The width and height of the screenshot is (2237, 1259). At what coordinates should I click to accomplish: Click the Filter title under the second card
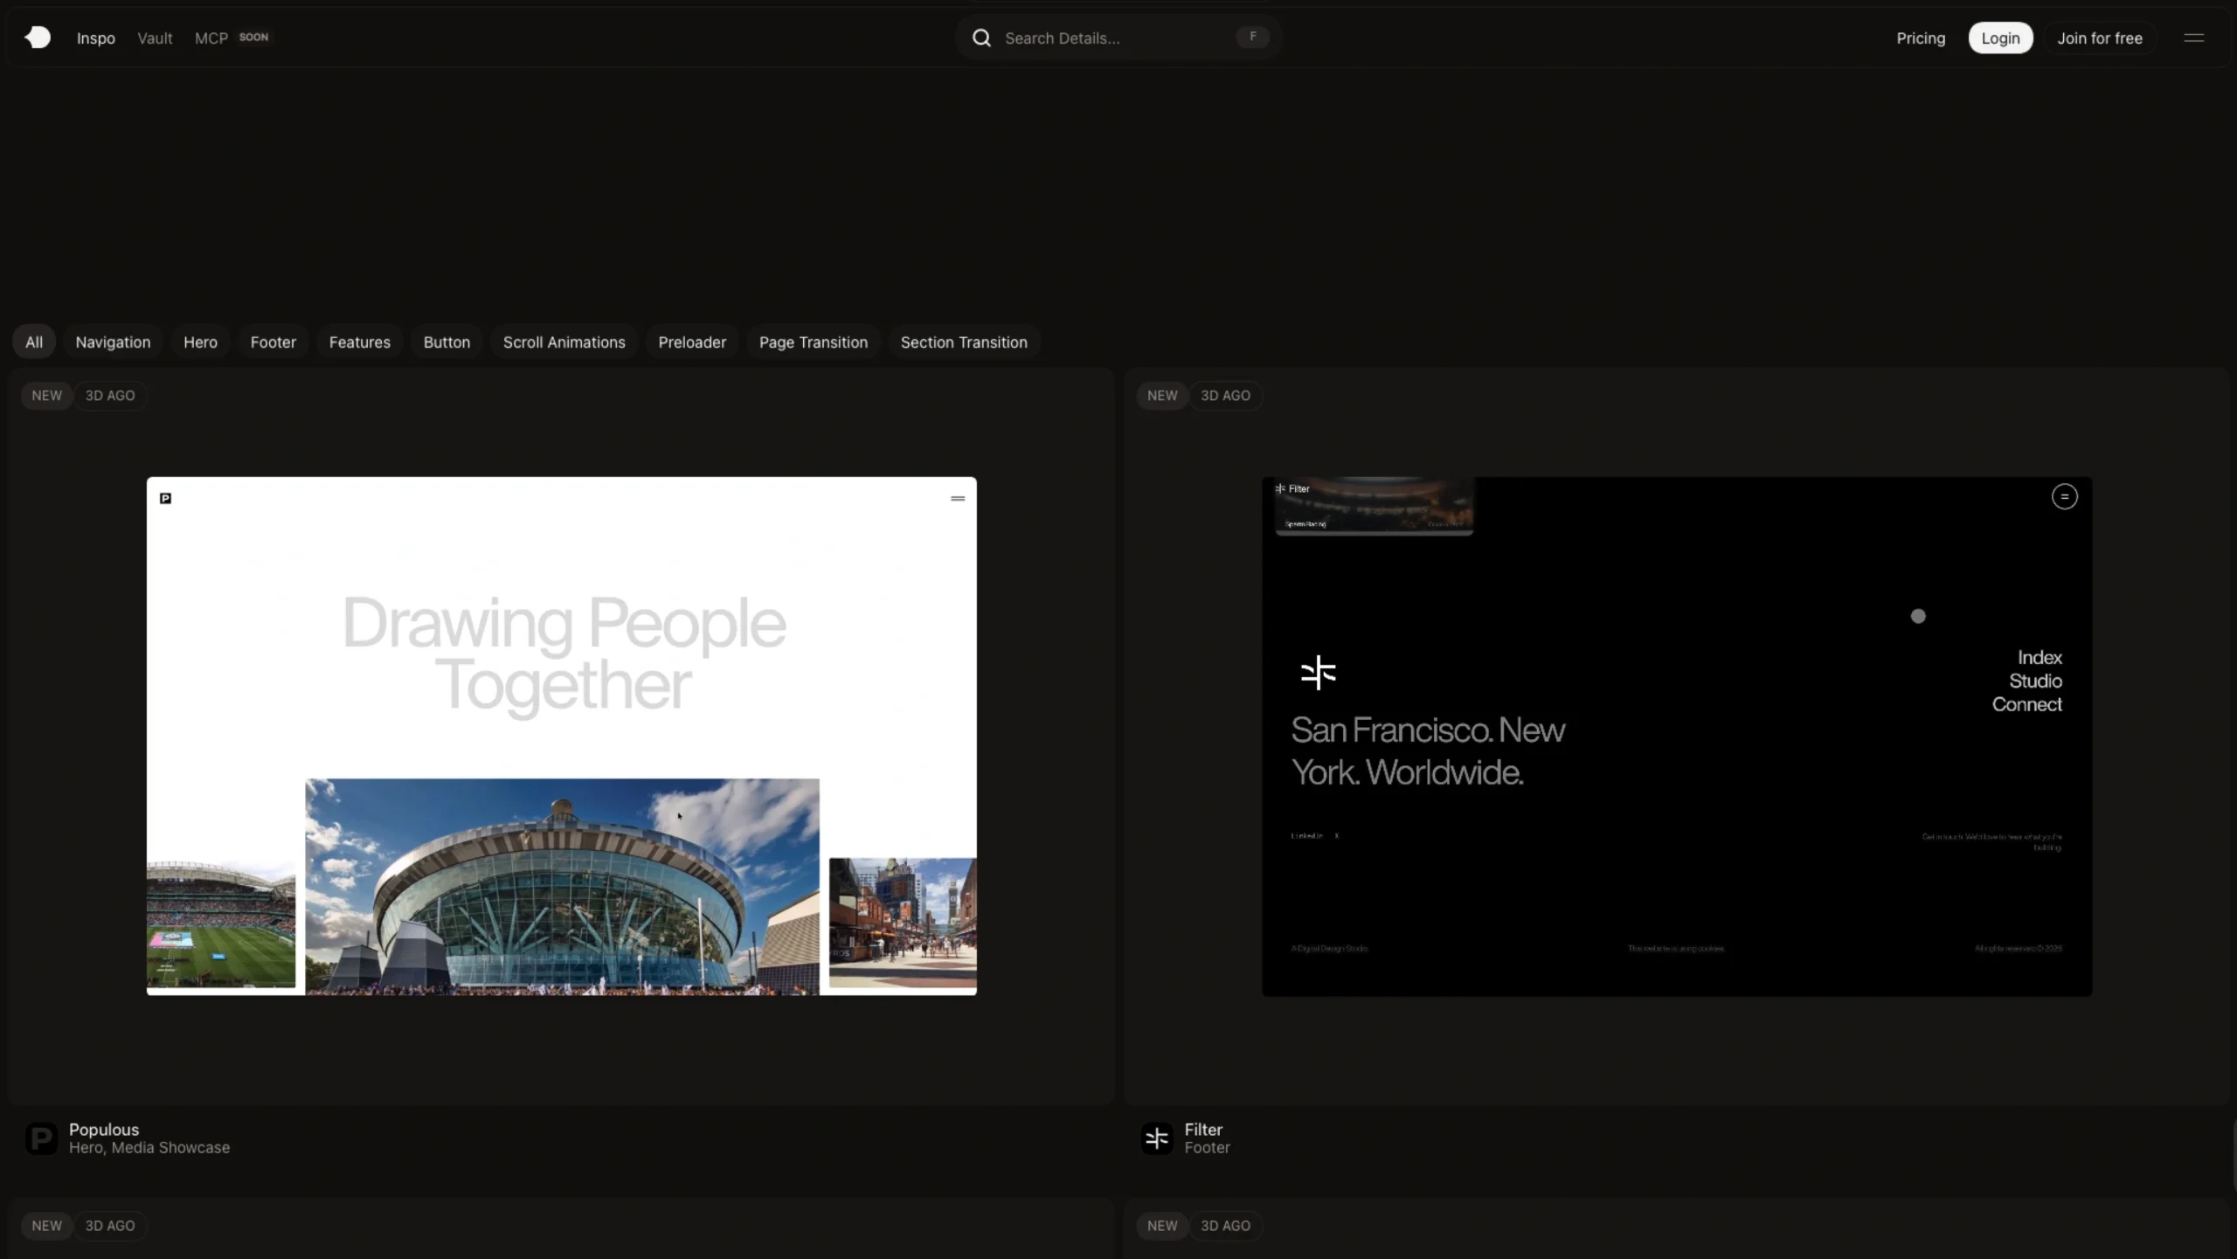[x=1203, y=1130]
